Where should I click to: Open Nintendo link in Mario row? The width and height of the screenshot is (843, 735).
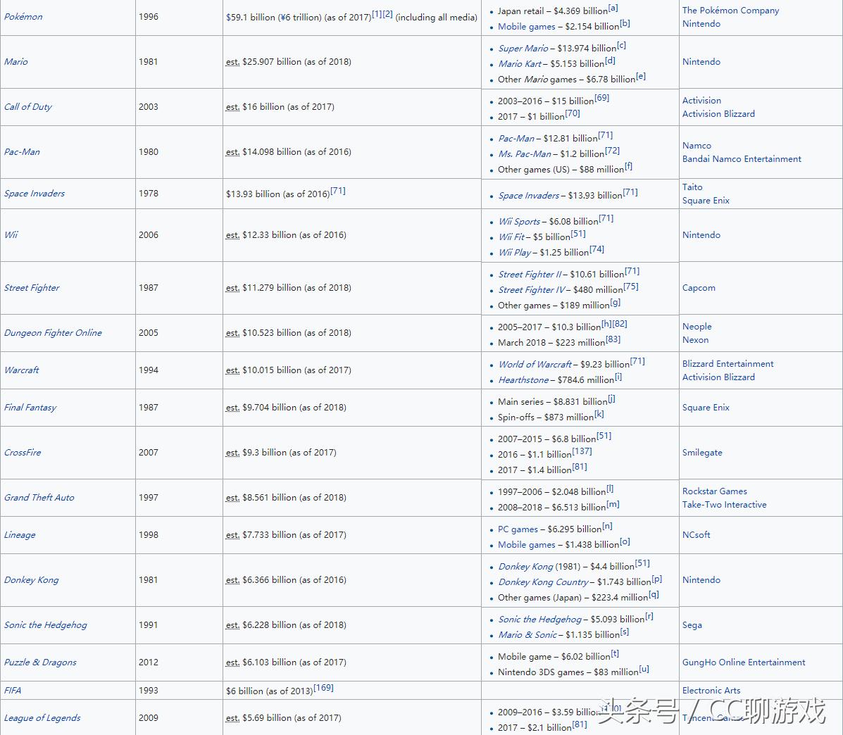(701, 62)
